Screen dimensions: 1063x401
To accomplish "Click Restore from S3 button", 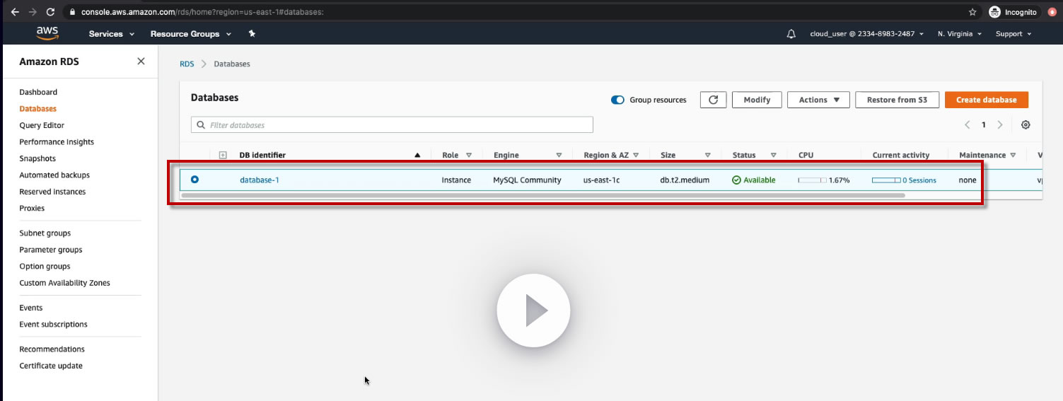I will tap(897, 100).
